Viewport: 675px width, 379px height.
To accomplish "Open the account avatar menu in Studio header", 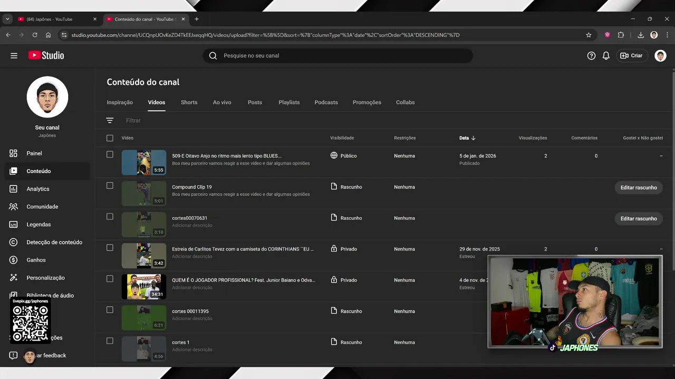I will [x=660, y=56].
